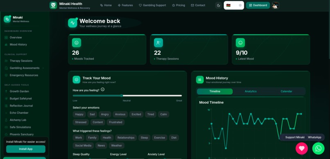Click the Therapy Sessions people icon

tap(6, 61)
